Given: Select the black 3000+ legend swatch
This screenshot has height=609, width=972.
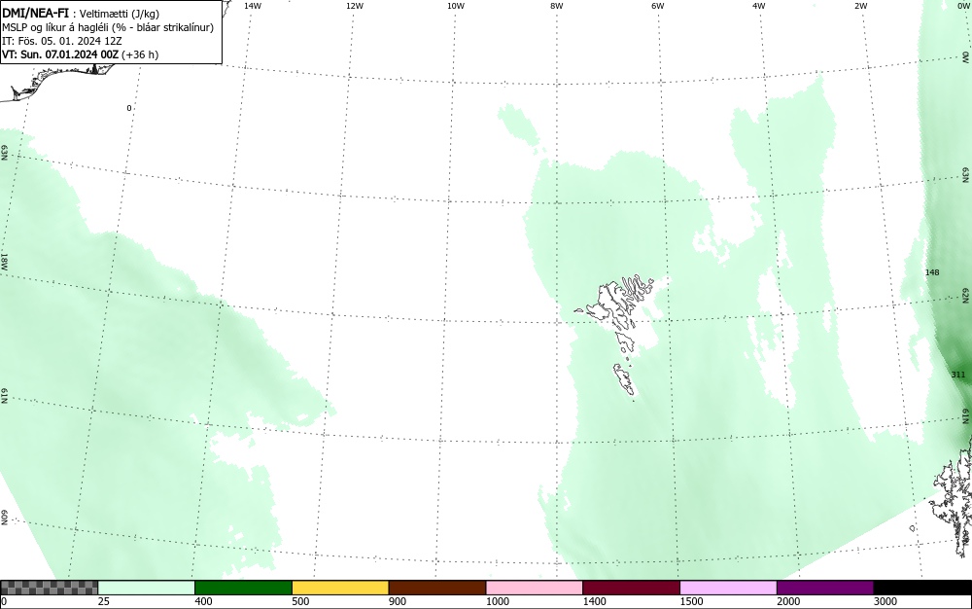Looking at the screenshot, I should click(x=922, y=588).
